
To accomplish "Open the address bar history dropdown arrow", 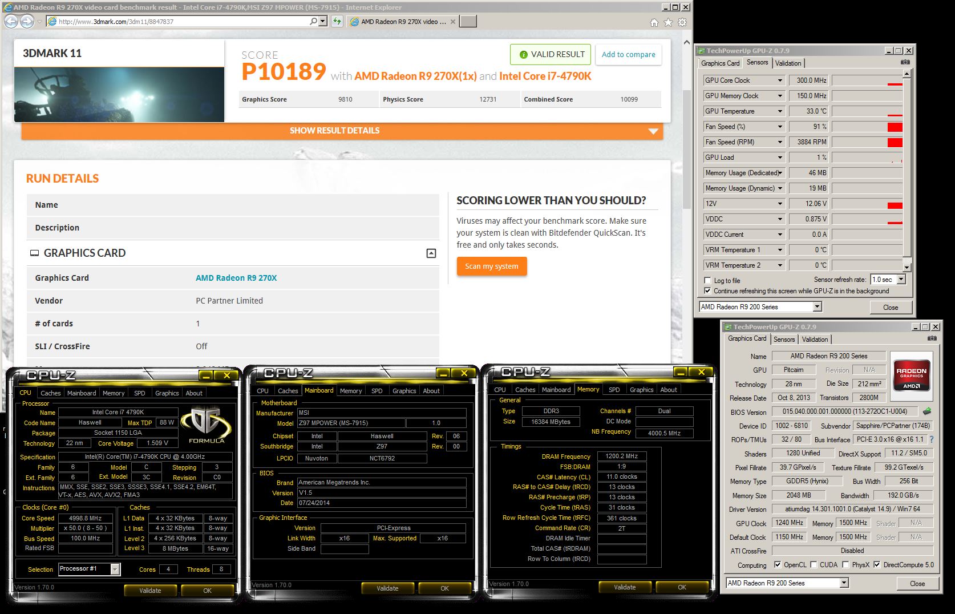I will coord(323,21).
